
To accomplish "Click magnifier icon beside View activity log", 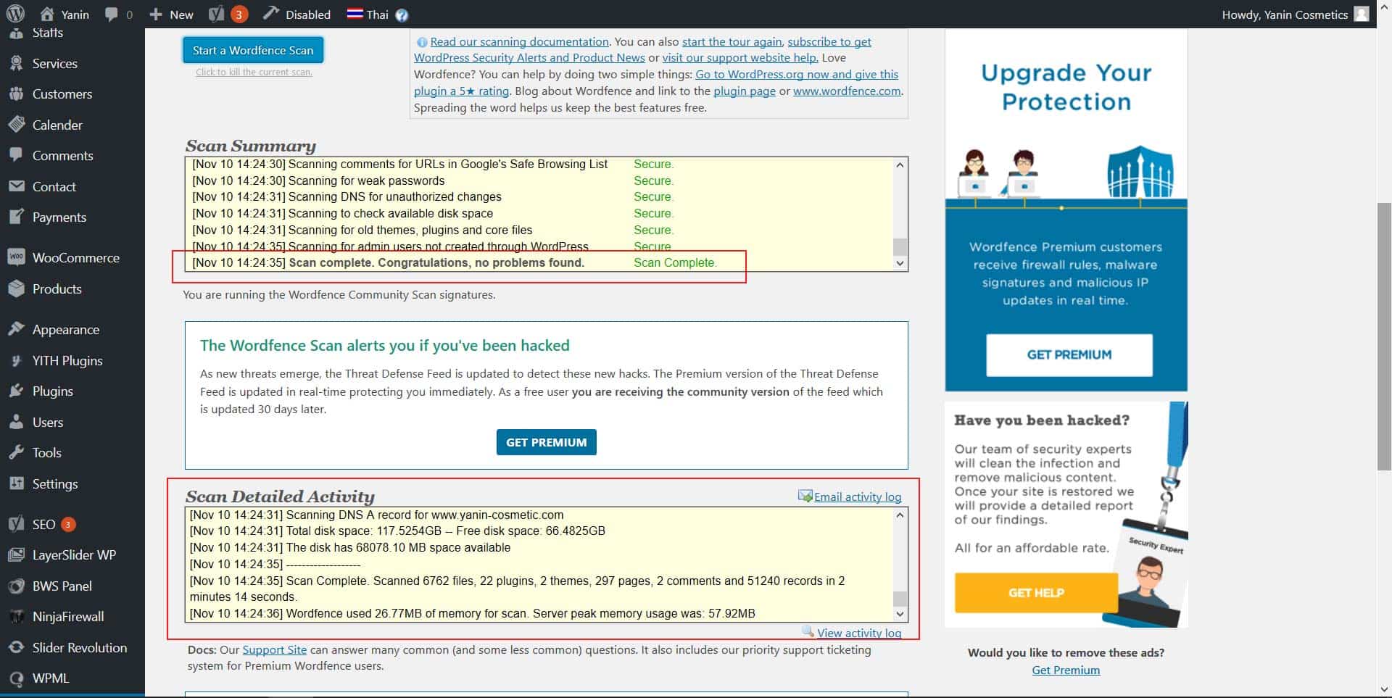I will coord(808,631).
